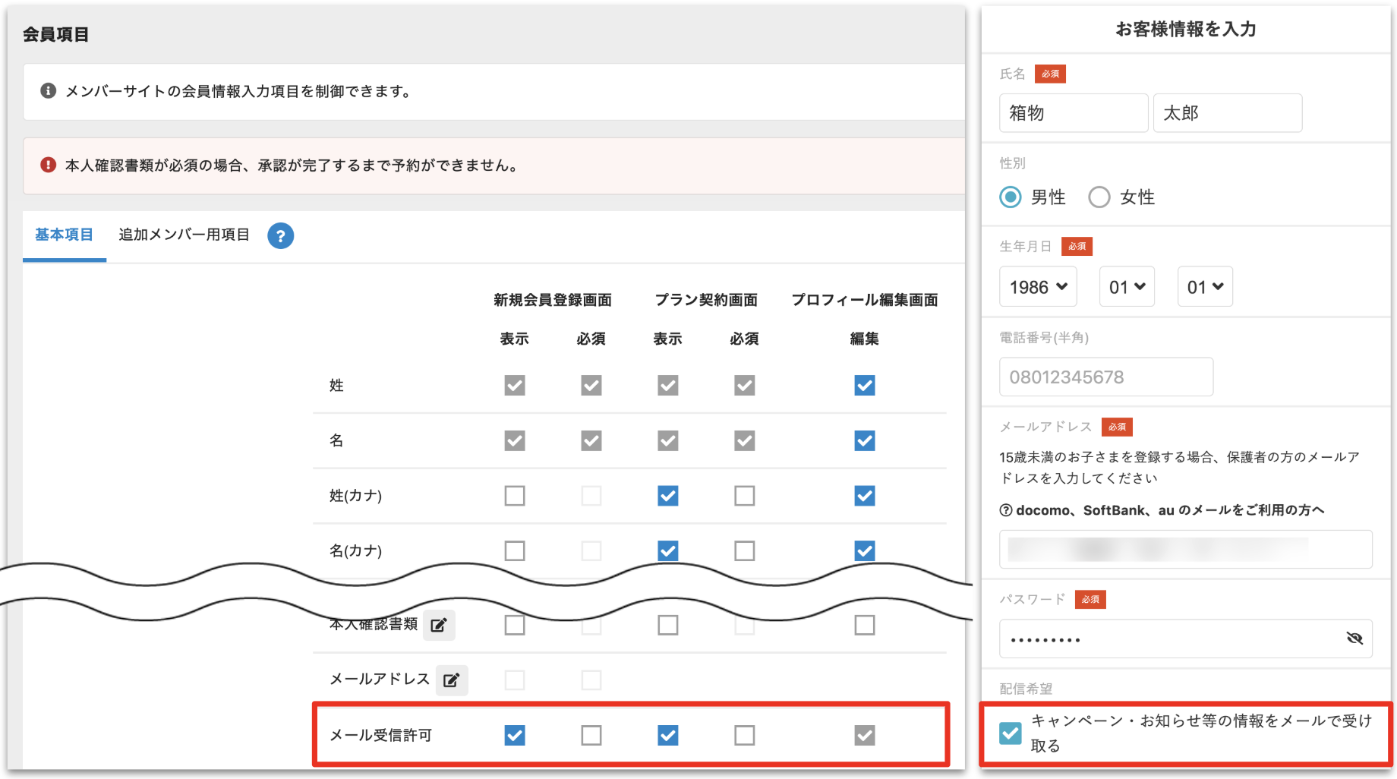Click プロフィール編集画面 column header
1397x779 pixels.
coord(864,300)
